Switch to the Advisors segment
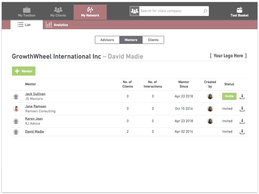The width and height of the screenshot is (259, 194). point(107,40)
